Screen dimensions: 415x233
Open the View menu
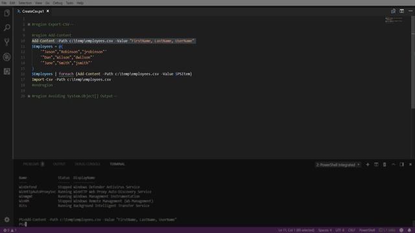click(x=39, y=3)
